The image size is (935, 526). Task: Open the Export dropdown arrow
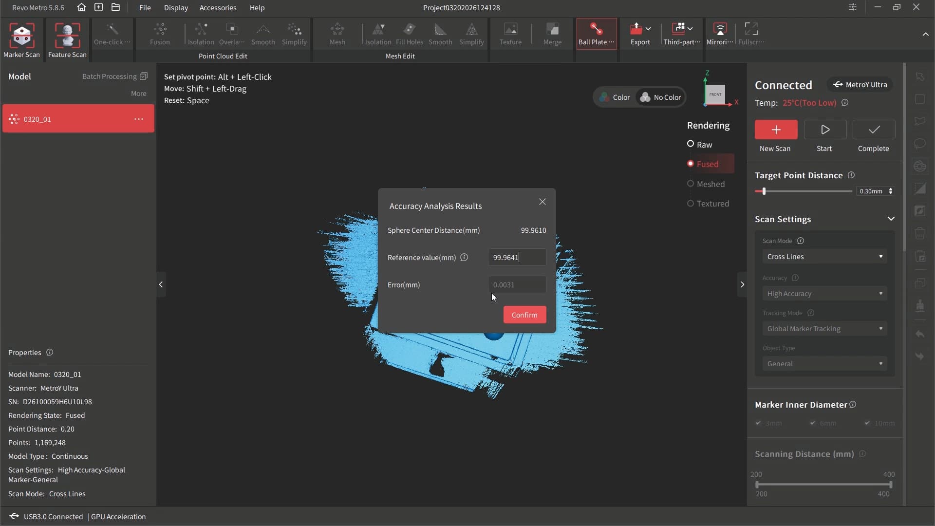tap(648, 29)
